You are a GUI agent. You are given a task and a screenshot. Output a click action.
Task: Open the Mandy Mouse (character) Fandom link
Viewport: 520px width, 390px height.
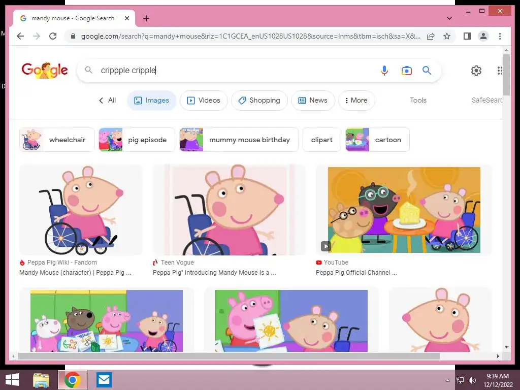pyautogui.click(x=75, y=273)
